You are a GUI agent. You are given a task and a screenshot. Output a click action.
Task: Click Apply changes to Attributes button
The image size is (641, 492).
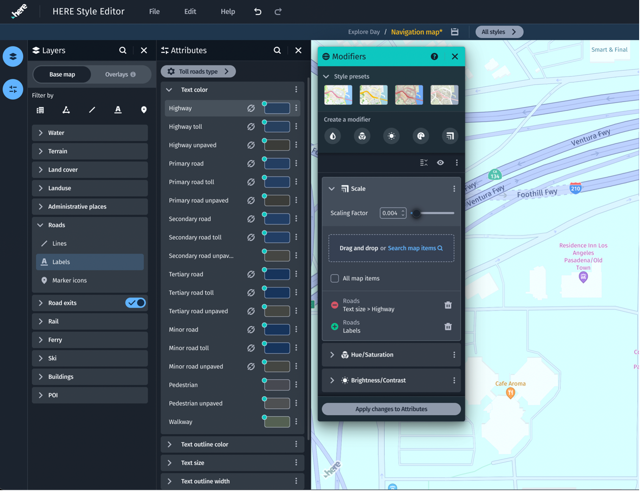[x=391, y=409]
